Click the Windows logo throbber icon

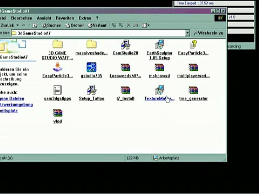220,18
